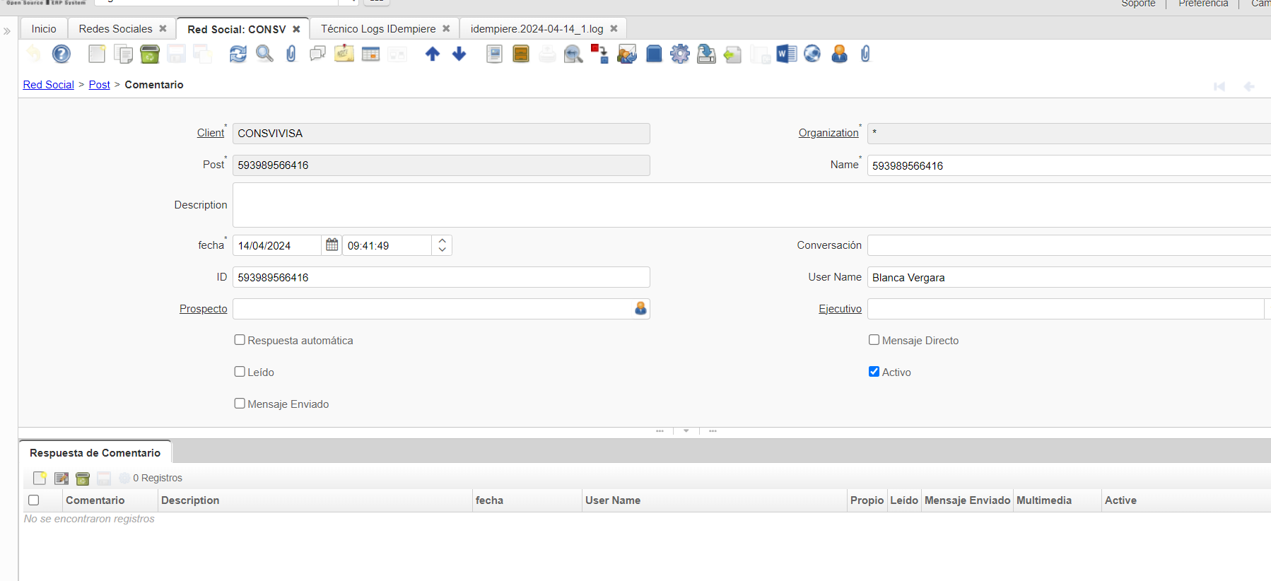The height and width of the screenshot is (581, 1271).
Task: Collapse the detail pane with splitter arrow
Action: [686, 430]
